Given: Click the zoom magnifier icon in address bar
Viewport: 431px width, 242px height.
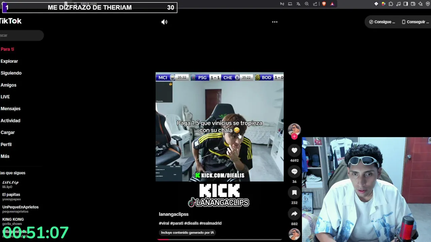Looking at the screenshot, I should (307, 4).
